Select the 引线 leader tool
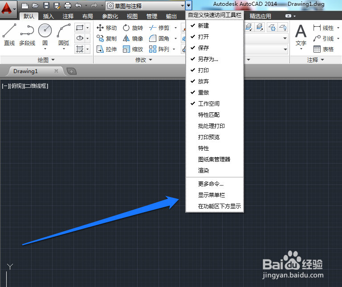Image resolution: width=342 pixels, height=287 pixels. [323, 39]
